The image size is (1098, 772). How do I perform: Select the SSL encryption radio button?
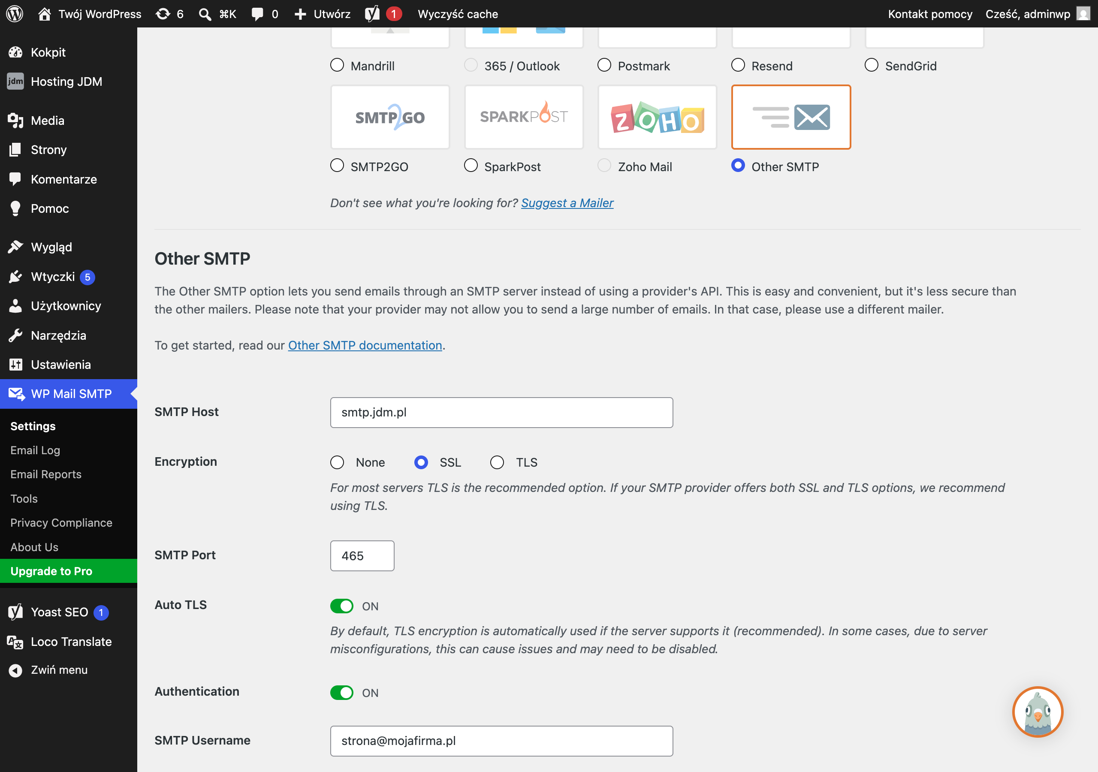421,462
